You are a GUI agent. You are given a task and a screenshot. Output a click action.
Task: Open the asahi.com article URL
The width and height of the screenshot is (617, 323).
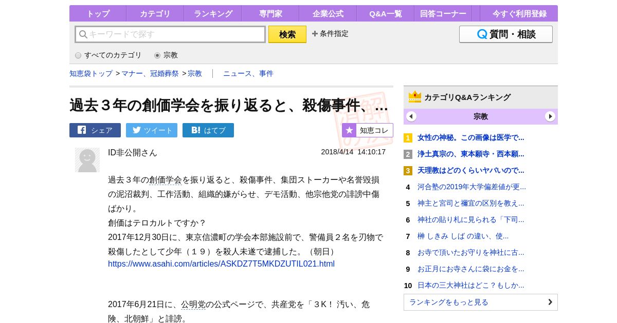click(x=221, y=264)
